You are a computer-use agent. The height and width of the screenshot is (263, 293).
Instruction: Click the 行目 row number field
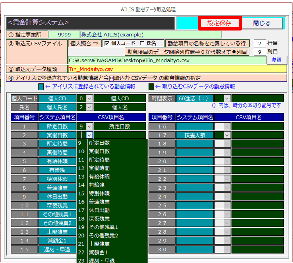pos(260,43)
